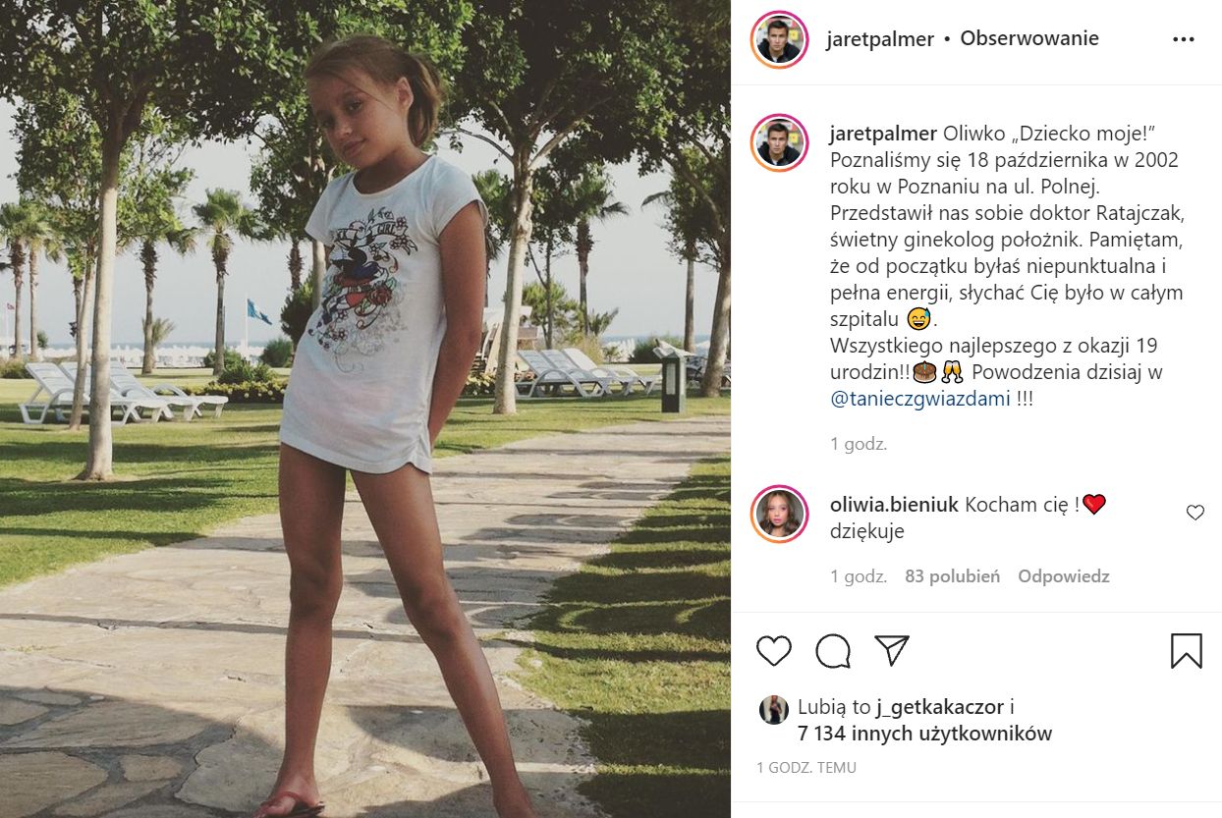Save post with bookmark icon

click(x=1187, y=650)
